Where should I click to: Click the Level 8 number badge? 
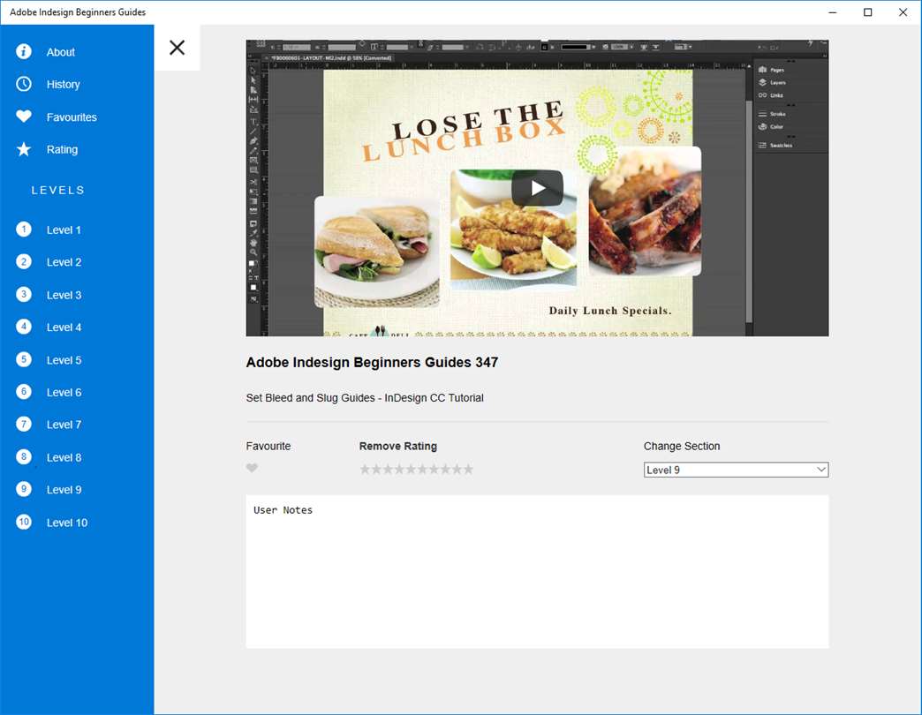click(24, 456)
